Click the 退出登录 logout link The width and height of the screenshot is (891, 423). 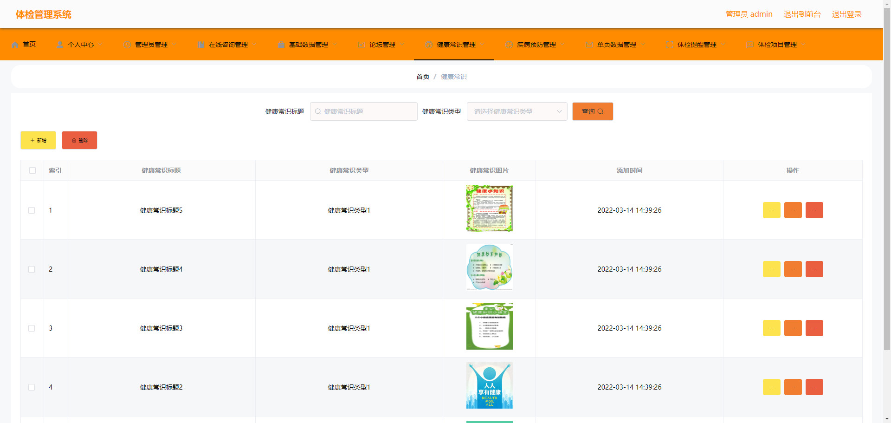tap(846, 14)
